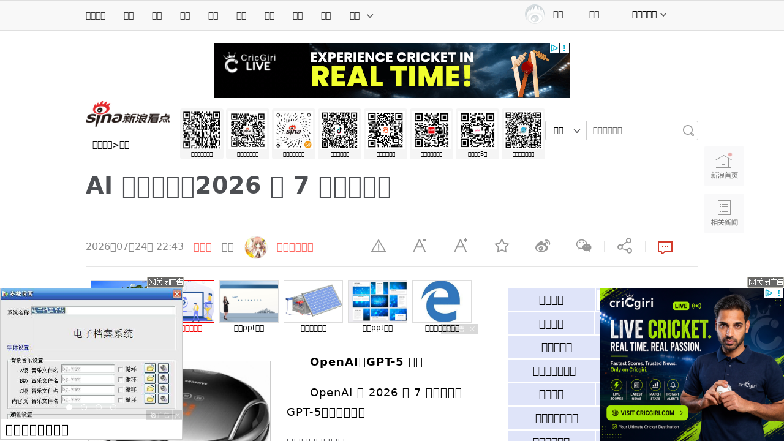Image resolution: width=784 pixels, height=441 pixels.
Task: Open the solar panel thumbnail
Action: [313, 301]
